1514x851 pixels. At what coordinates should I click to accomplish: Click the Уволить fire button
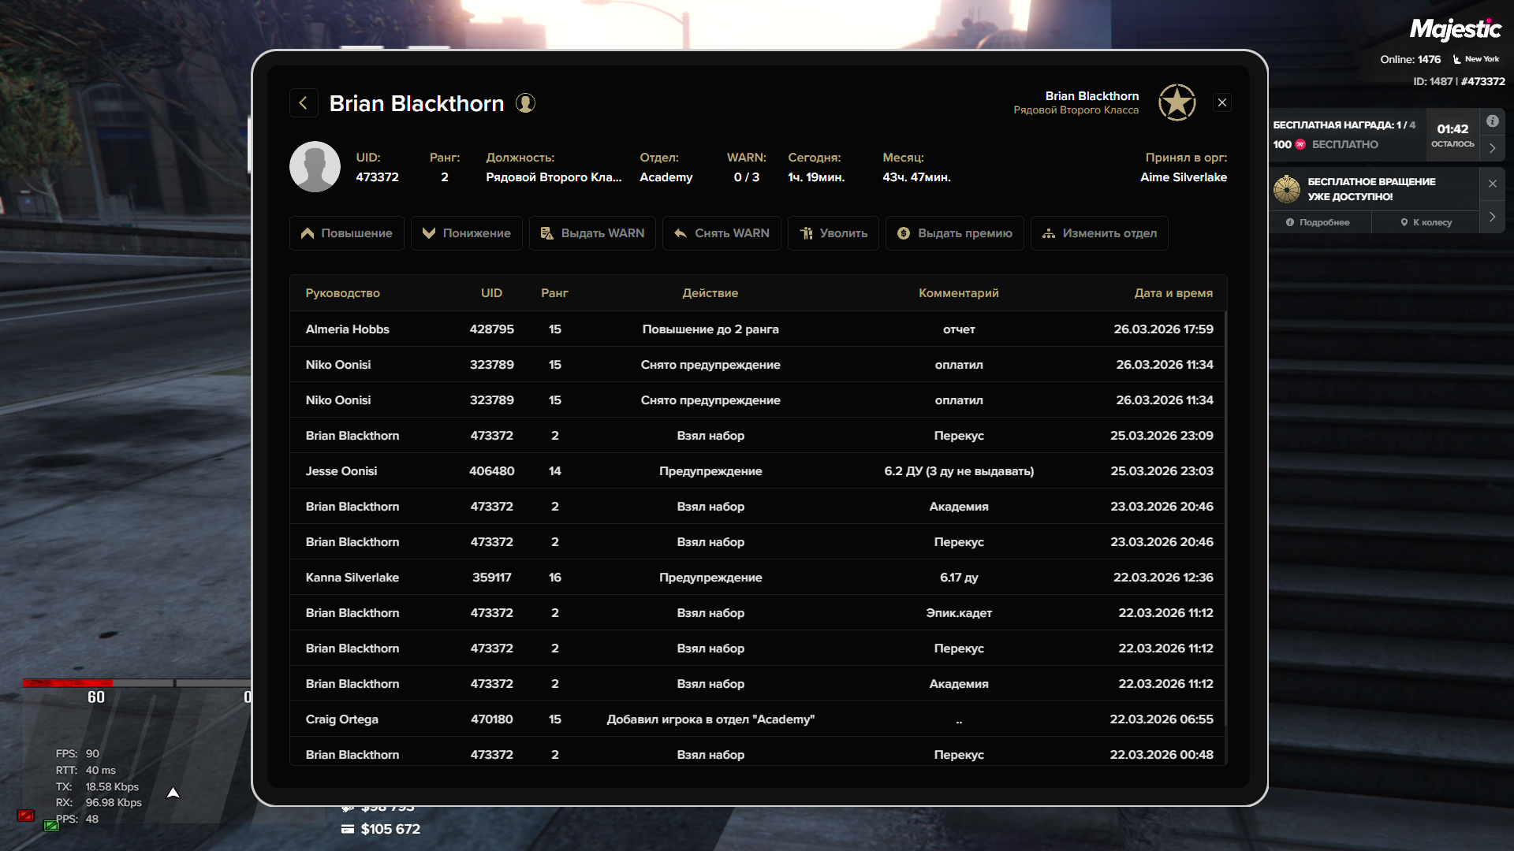coord(833,233)
